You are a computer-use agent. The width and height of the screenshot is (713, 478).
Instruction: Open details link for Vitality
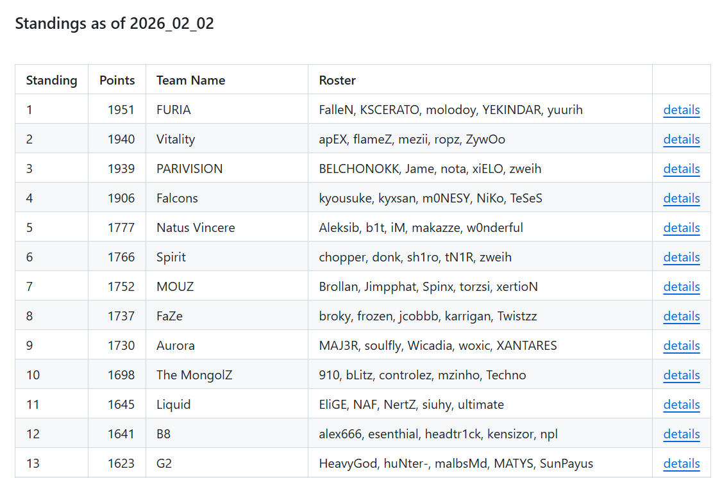pos(681,140)
